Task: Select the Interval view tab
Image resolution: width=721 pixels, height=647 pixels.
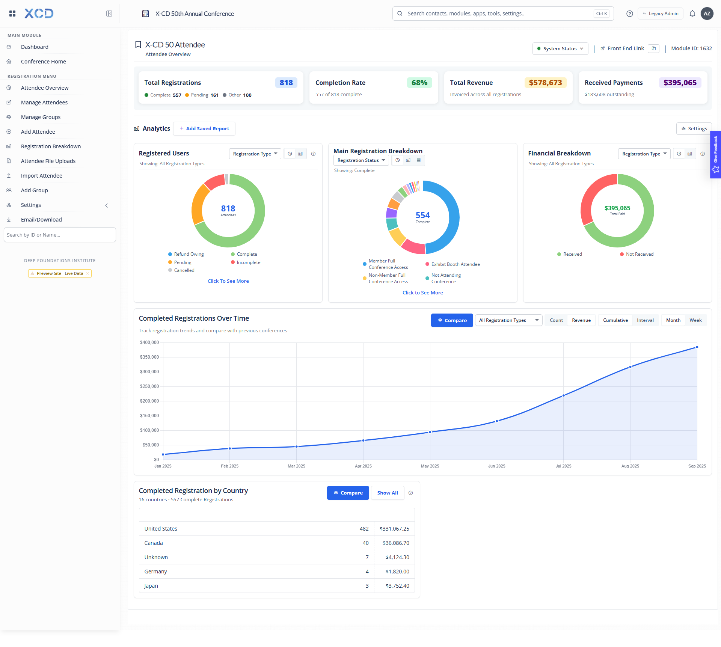Action: click(645, 320)
